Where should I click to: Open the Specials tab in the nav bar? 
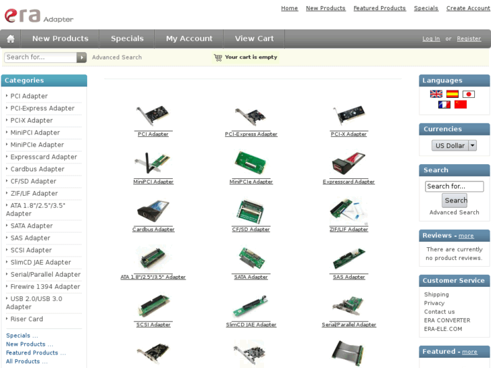pyautogui.click(x=127, y=38)
